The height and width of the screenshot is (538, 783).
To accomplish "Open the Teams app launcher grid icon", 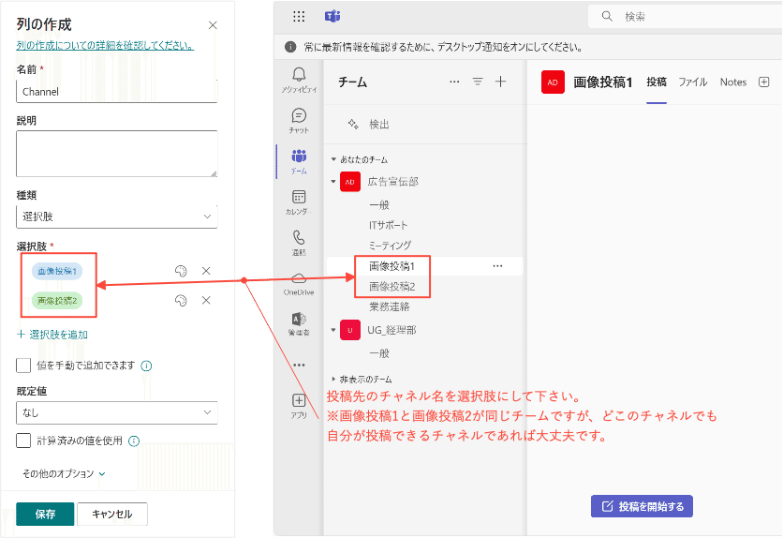I will point(299,17).
